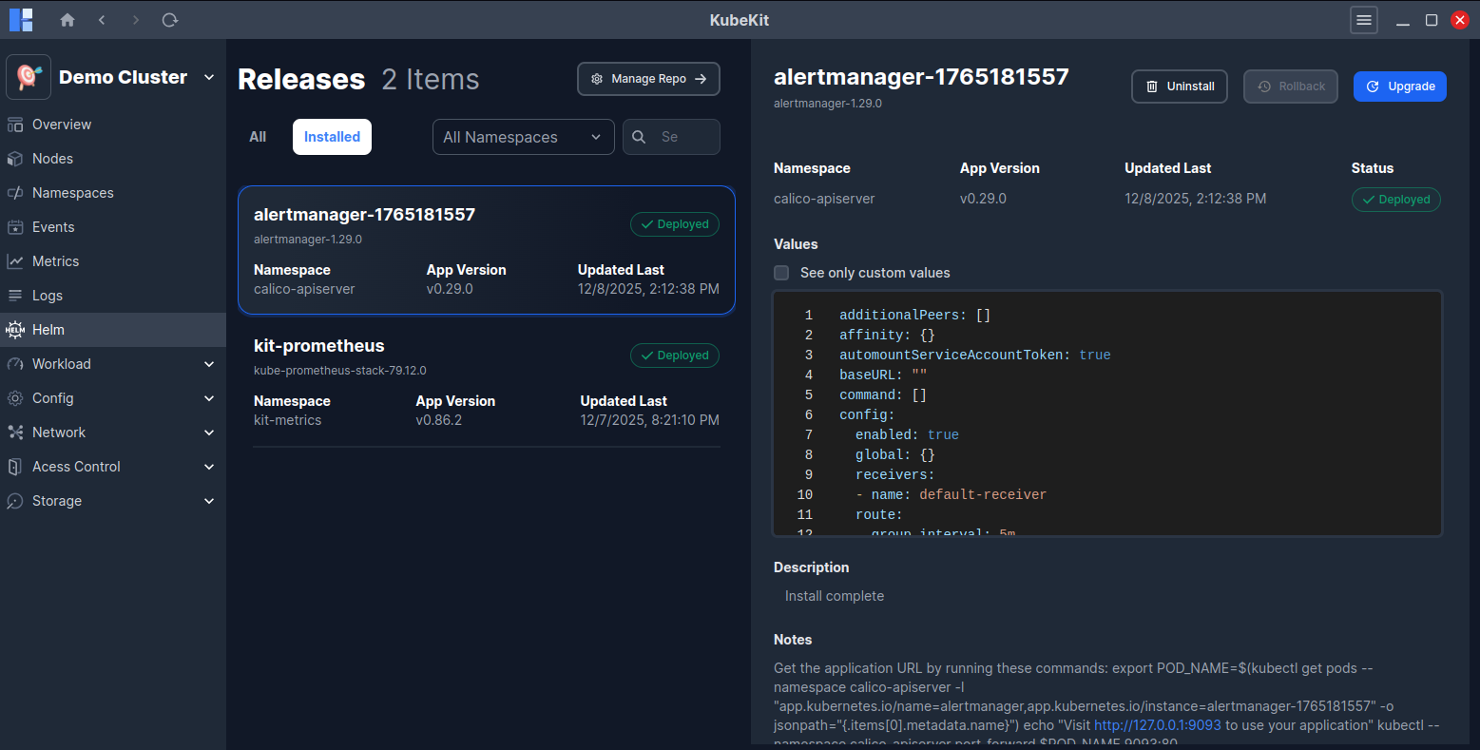Expand the Network section chevron
This screenshot has height=750, width=1480.
(209, 433)
